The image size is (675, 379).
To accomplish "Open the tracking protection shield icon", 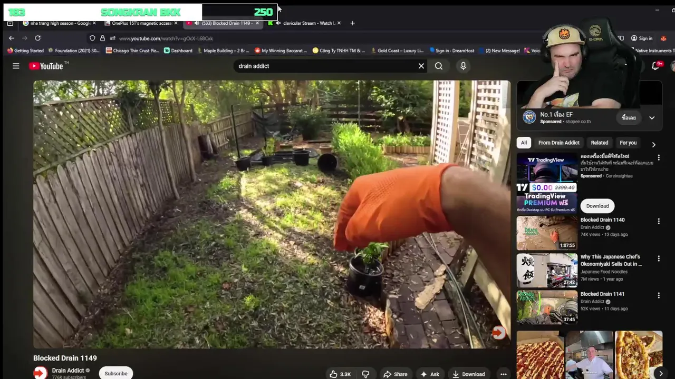I will [x=92, y=38].
